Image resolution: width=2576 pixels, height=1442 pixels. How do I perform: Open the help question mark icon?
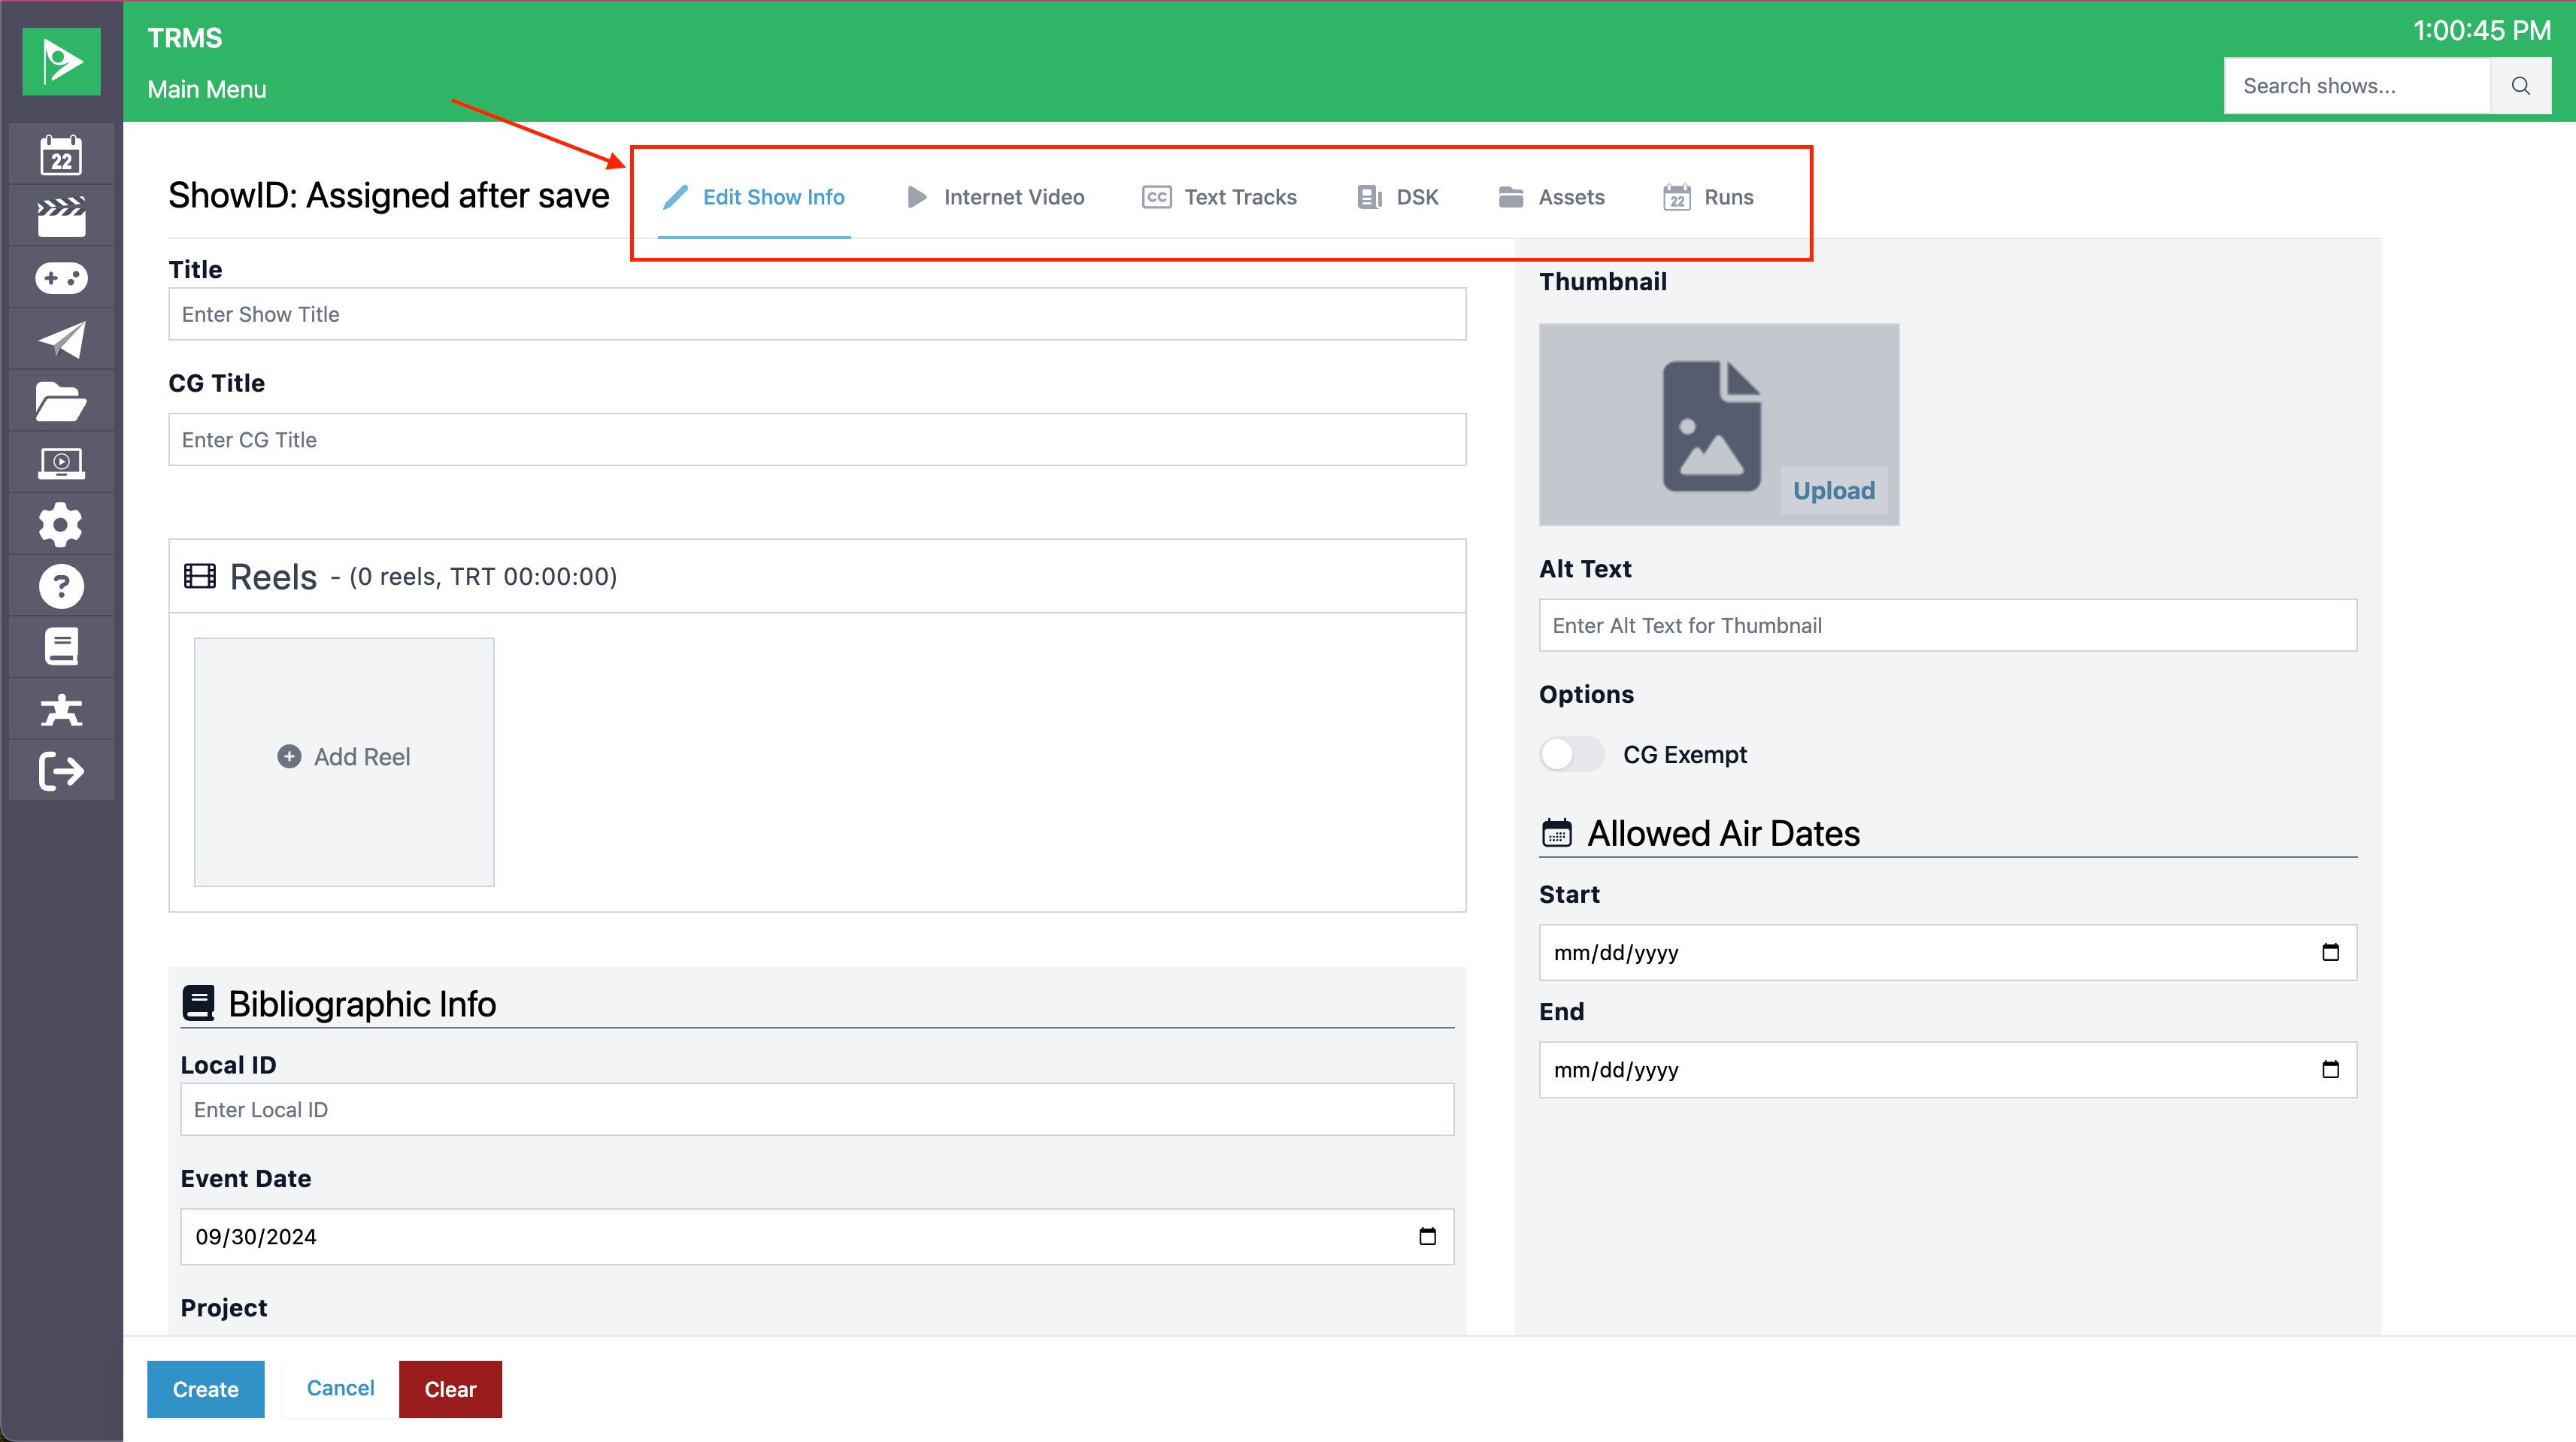[x=61, y=587]
